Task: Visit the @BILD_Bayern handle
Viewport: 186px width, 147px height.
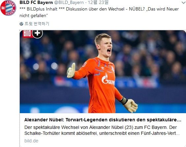Action: coord(69,2)
